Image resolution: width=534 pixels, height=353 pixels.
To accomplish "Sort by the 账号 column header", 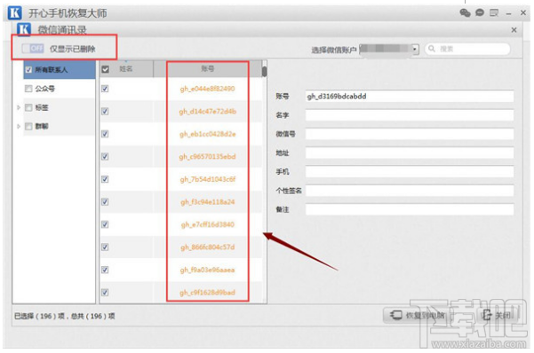I will click(x=207, y=69).
